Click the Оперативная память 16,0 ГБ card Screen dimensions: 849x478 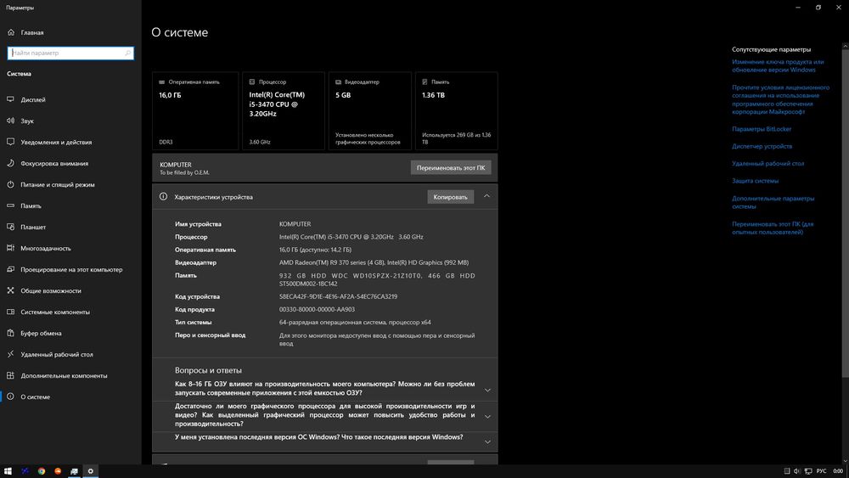(x=195, y=111)
